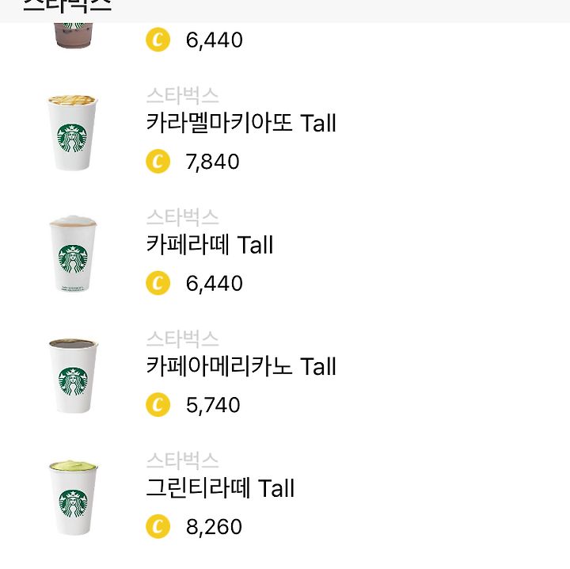
Task: Open the 카페라떼 Tall cup image
Action: (x=73, y=254)
